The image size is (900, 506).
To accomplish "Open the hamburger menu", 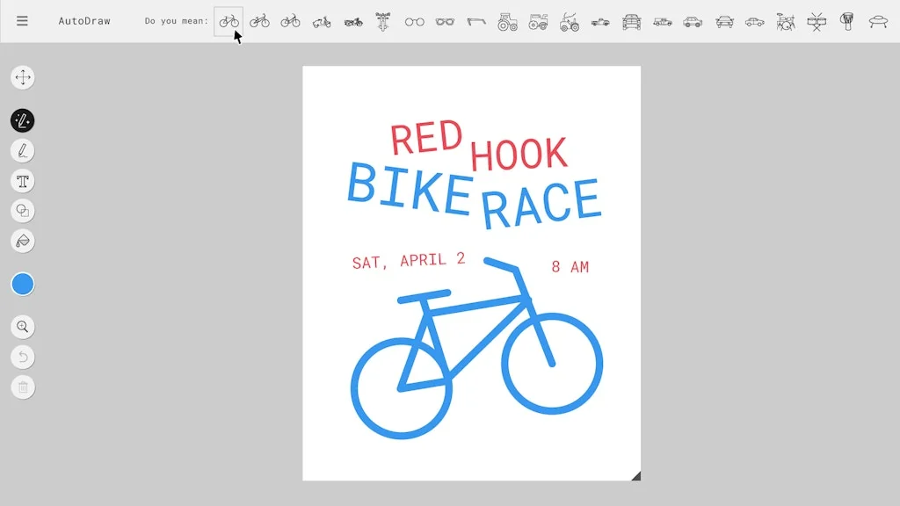I will pos(22,21).
